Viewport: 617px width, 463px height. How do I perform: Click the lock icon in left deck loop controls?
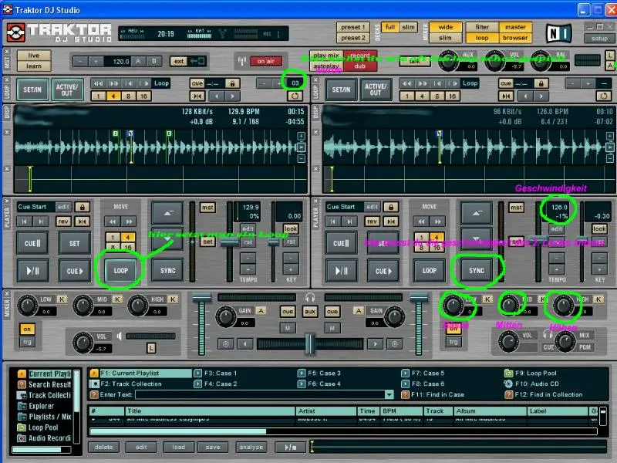pyautogui.click(x=232, y=83)
